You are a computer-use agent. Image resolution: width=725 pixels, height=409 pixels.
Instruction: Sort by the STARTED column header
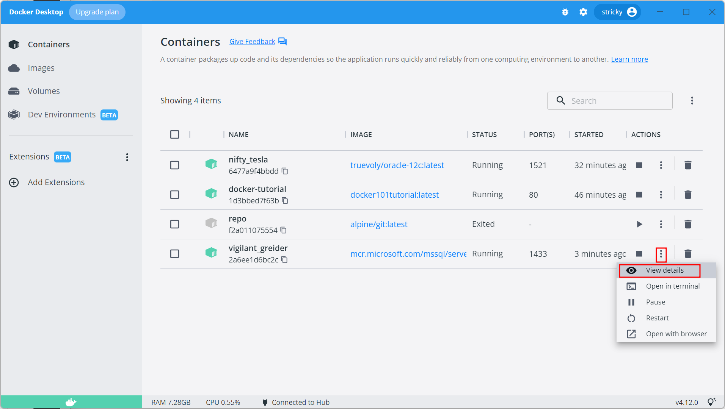coord(588,134)
